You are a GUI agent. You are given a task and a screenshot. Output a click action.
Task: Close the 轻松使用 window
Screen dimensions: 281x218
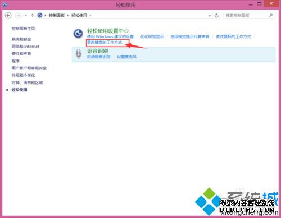[x=271, y=4]
